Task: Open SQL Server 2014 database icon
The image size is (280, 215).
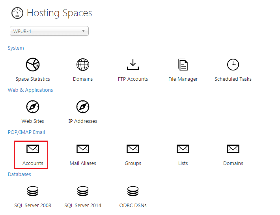Action: click(83, 191)
